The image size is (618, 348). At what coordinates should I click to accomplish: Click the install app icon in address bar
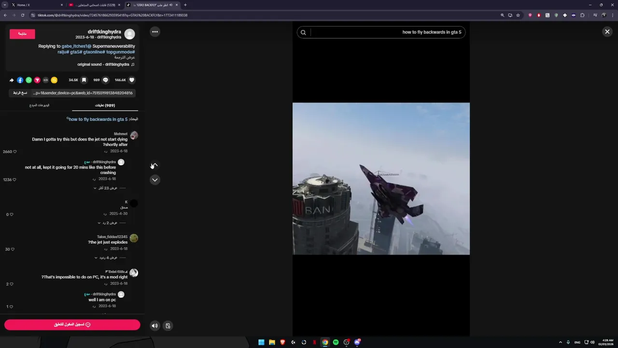510,15
